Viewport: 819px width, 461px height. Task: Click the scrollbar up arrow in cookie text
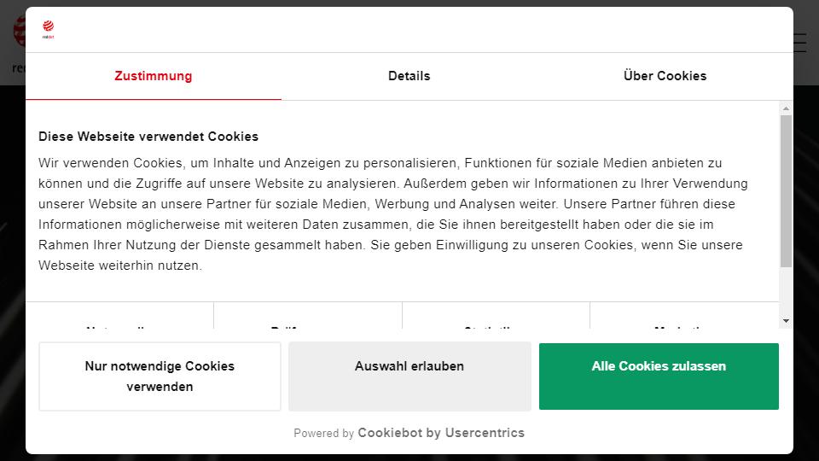pos(786,108)
